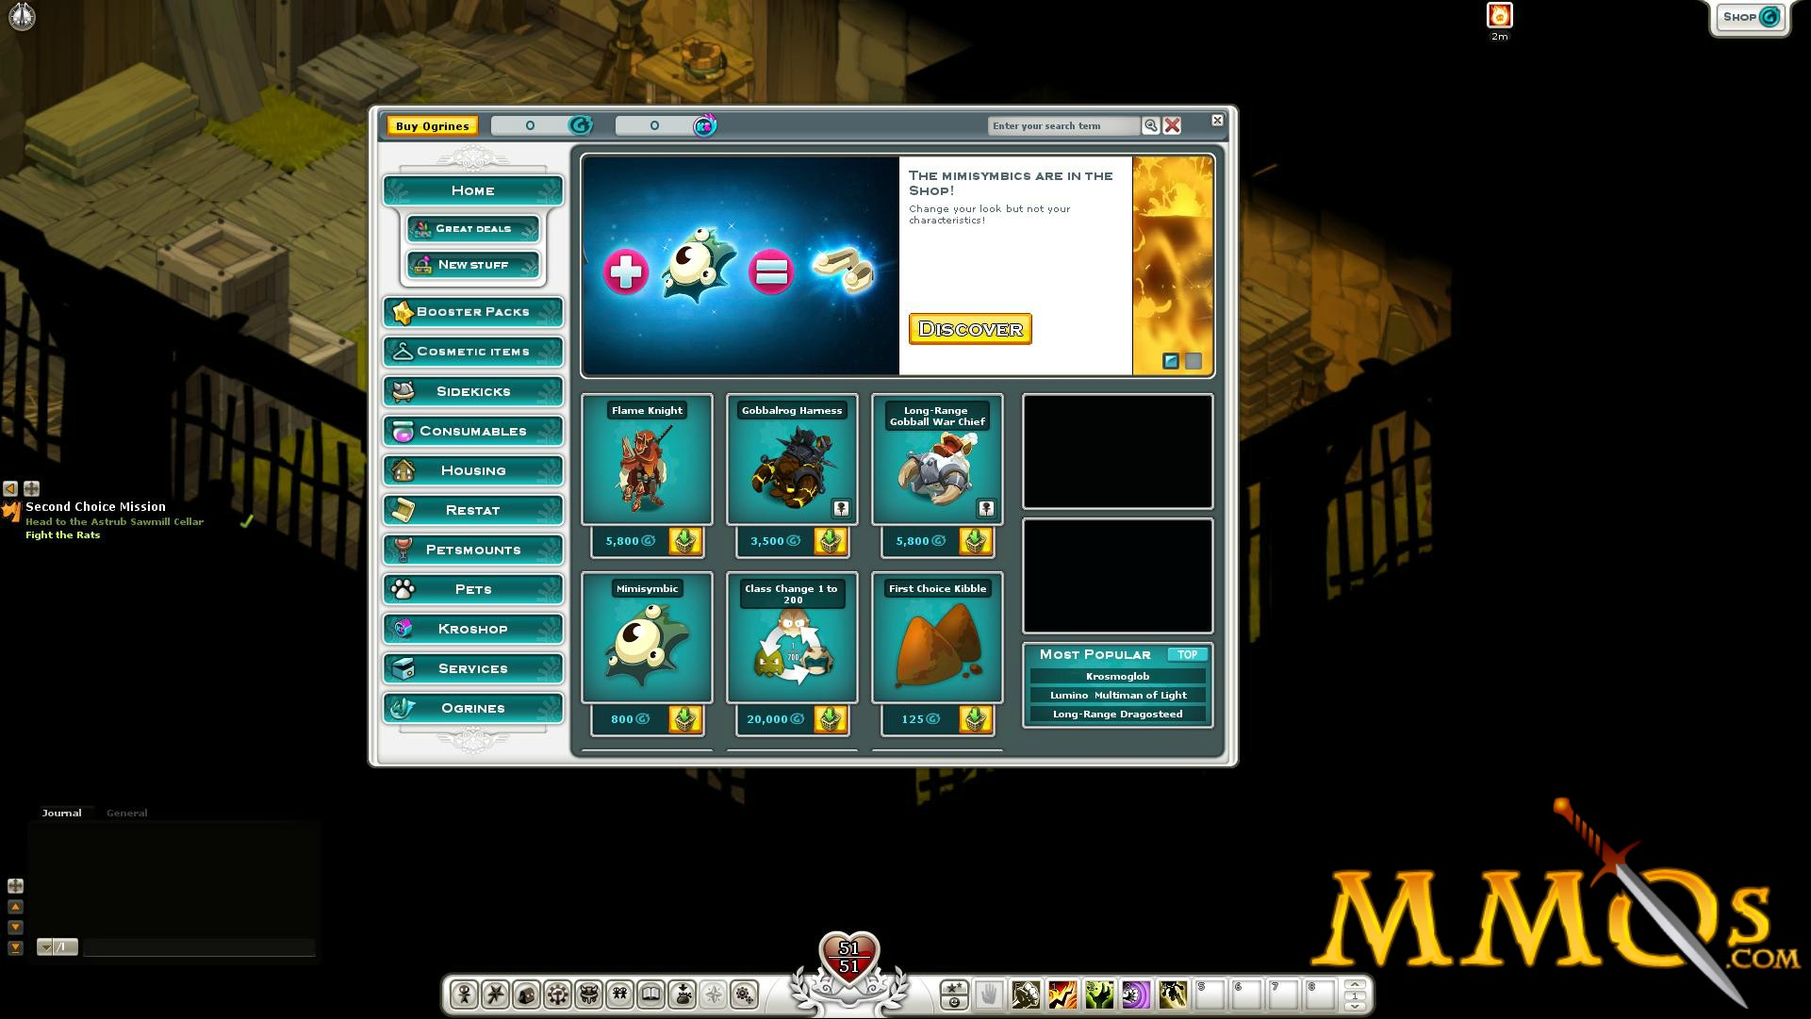1811x1019 pixels.
Task: Select the green hand spell in slot 2
Action: 1099,994
